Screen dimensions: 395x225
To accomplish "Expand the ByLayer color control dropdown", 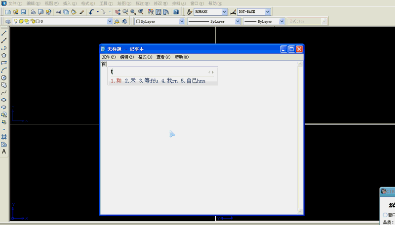I will 182,21.
